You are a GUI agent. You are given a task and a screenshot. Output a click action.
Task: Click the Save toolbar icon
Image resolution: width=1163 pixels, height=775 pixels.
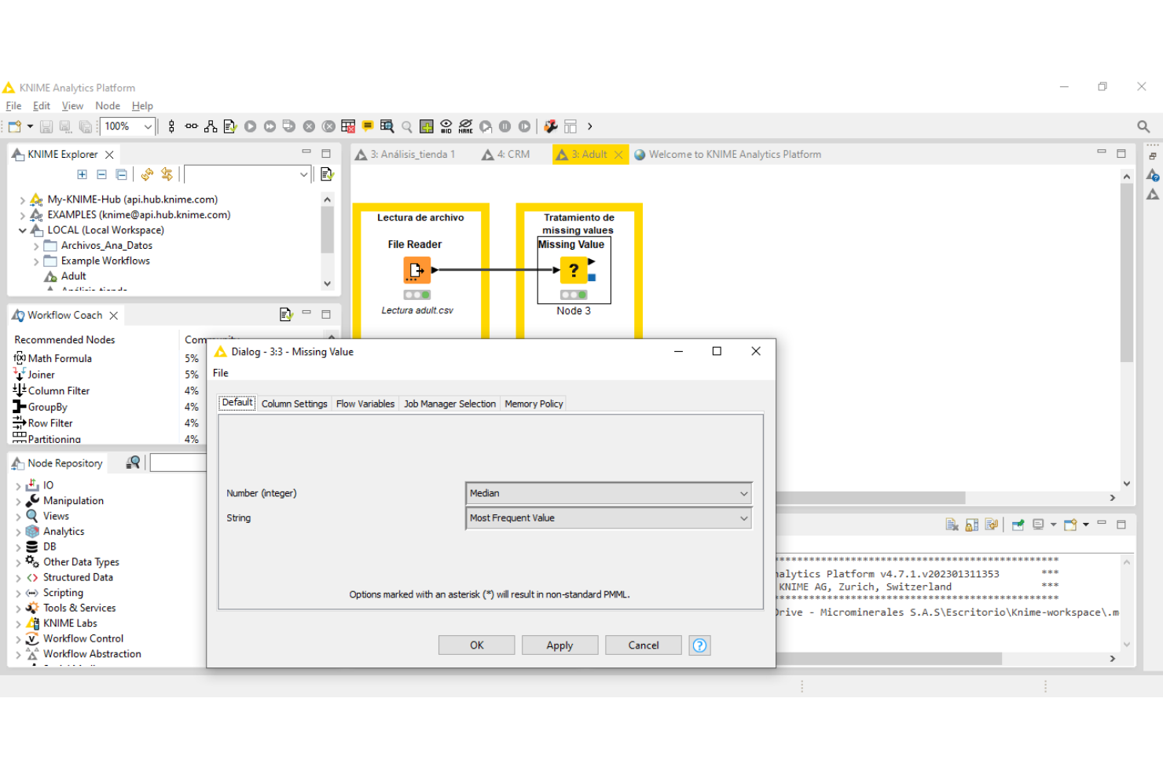tap(46, 126)
